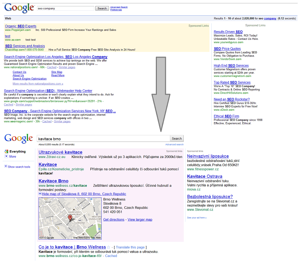Open Need an SEO Rockstar ad
Screen dimensions: 301x262
click(232, 99)
